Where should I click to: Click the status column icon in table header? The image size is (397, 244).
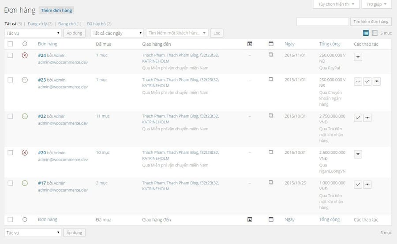pos(25,44)
